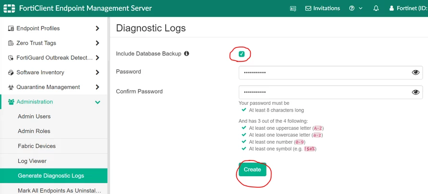
Task: Click the Fortinet logo icon in header
Action: (9, 8)
